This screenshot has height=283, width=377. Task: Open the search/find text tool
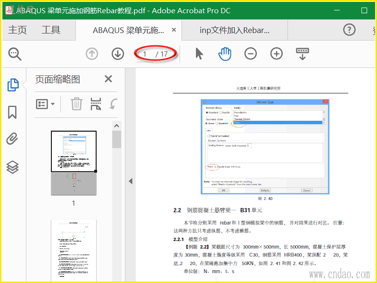point(15,54)
